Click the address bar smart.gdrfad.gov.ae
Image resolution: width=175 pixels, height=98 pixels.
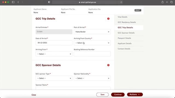click(87, 2)
